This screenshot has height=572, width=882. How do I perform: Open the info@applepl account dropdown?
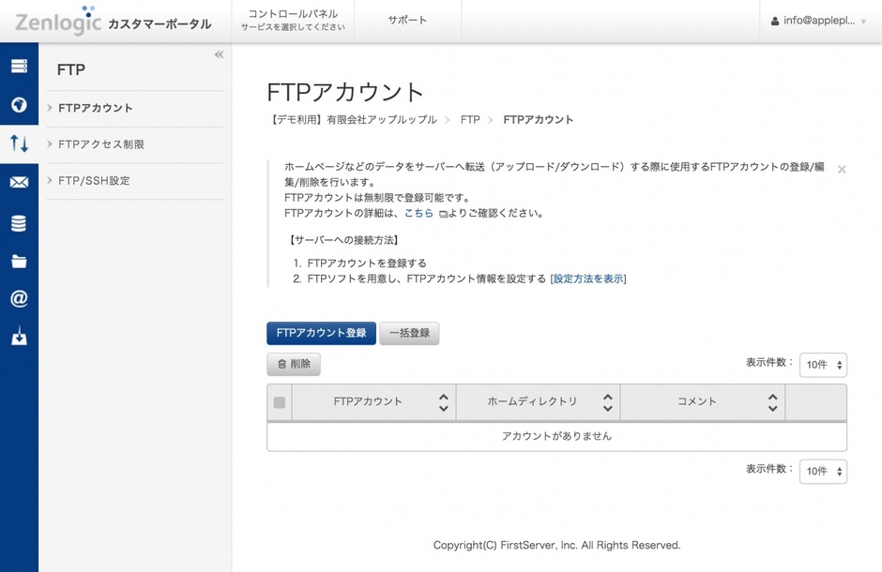point(818,21)
